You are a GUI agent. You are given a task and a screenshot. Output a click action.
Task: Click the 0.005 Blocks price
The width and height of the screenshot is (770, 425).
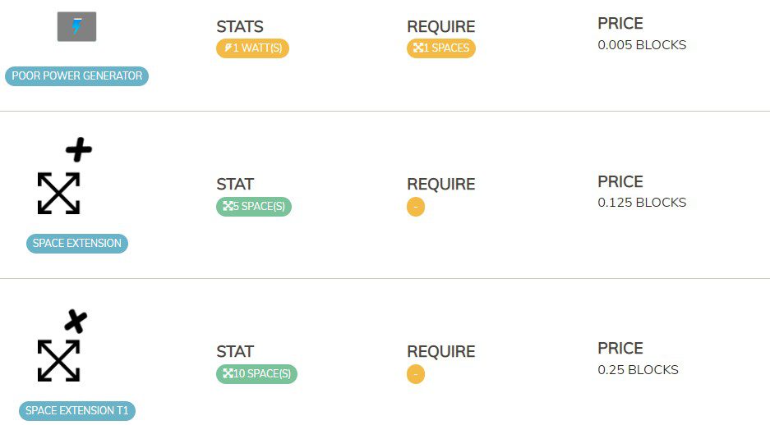[x=641, y=45]
